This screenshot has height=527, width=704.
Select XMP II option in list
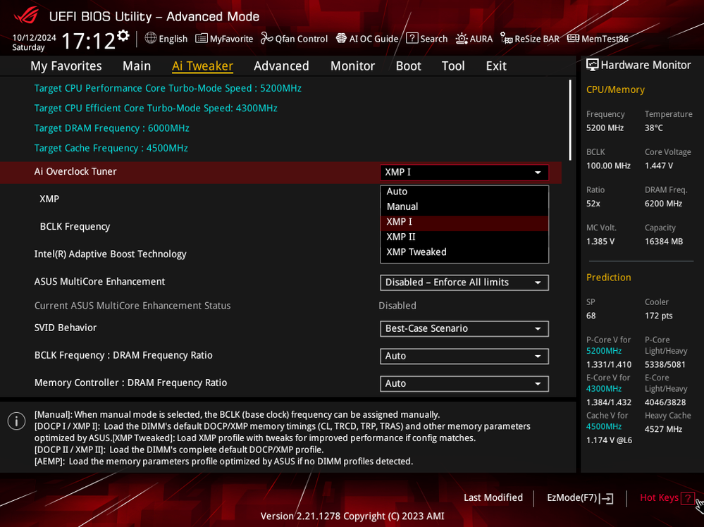[464, 237]
